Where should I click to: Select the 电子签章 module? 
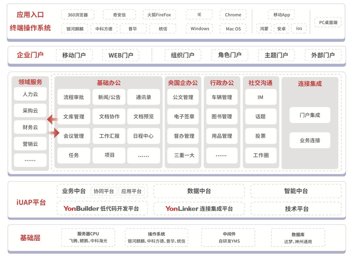click(x=184, y=116)
